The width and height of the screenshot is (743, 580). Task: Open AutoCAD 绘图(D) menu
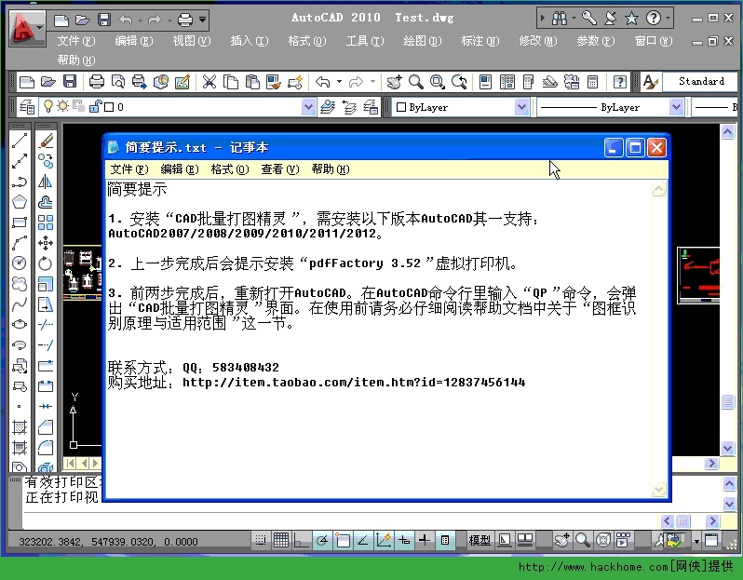pyautogui.click(x=422, y=41)
